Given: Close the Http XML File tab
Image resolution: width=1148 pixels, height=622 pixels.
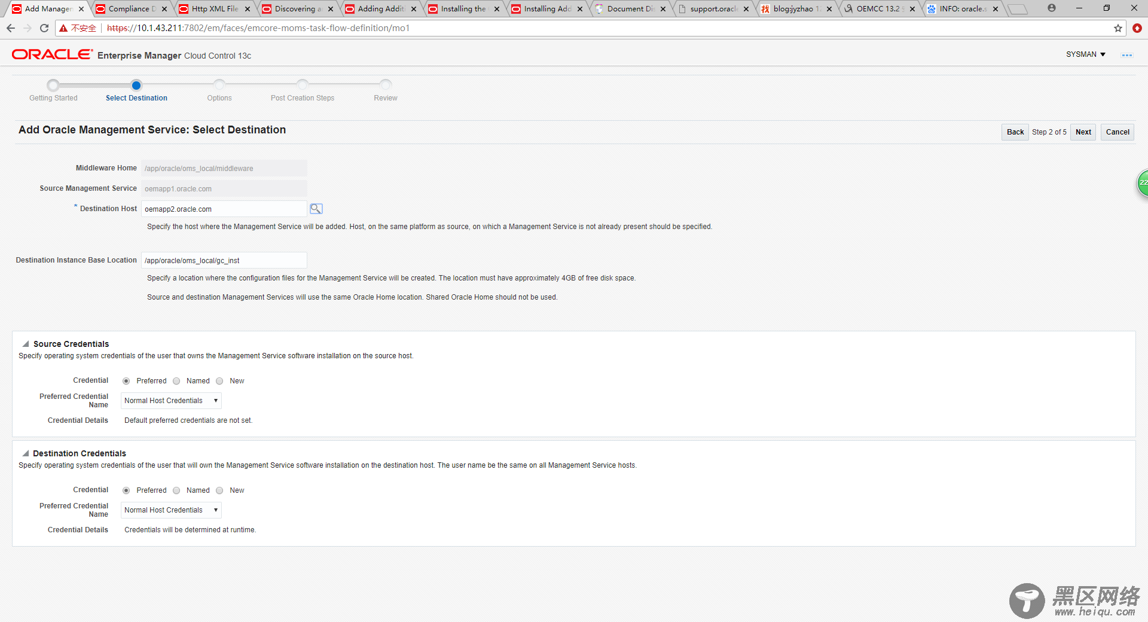Looking at the screenshot, I should (x=248, y=9).
